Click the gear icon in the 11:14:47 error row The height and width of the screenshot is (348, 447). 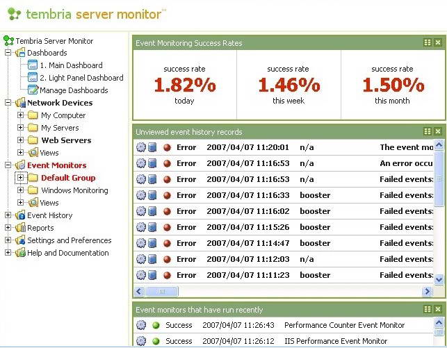click(141, 243)
